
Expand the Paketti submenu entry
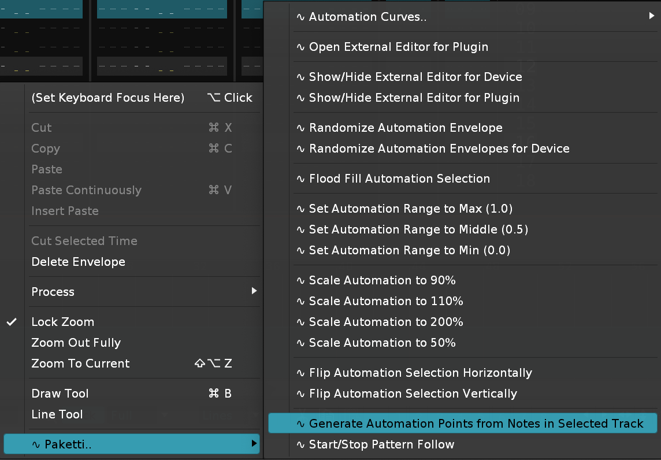click(x=68, y=444)
